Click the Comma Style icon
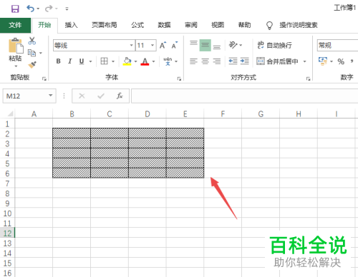This screenshot has height=277, width=358. [352, 61]
